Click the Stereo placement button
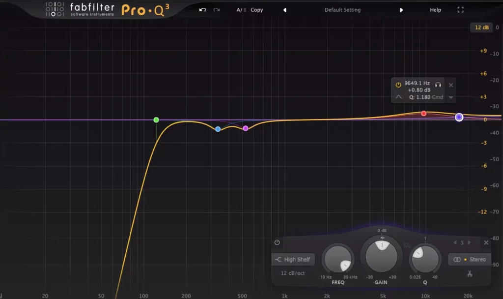The width and height of the screenshot is (503, 299). [x=470, y=260]
